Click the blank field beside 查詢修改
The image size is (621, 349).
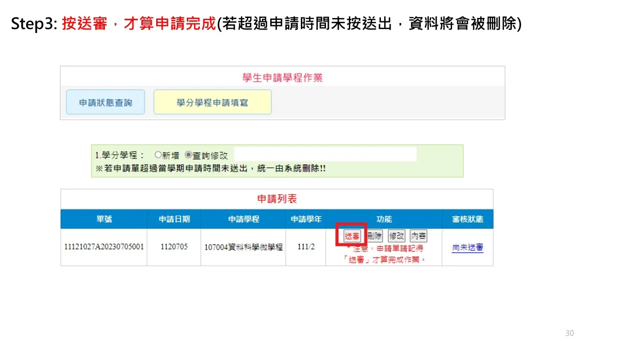coord(325,155)
